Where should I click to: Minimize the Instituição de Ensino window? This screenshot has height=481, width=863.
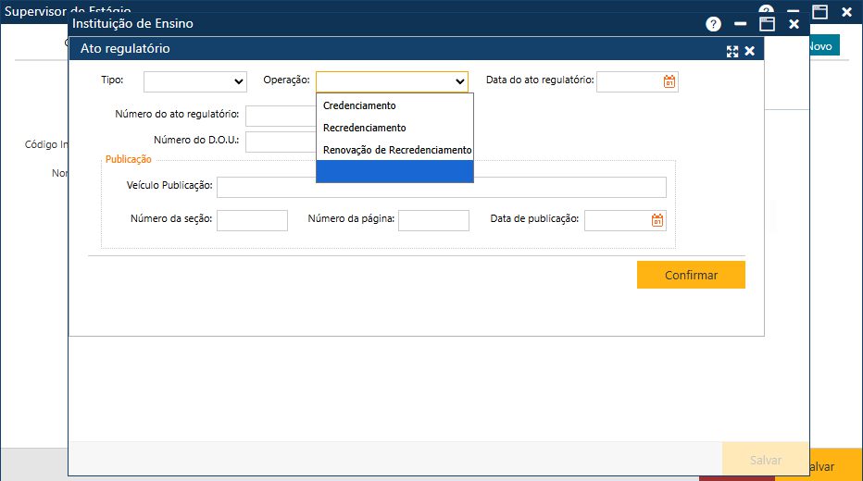point(740,24)
